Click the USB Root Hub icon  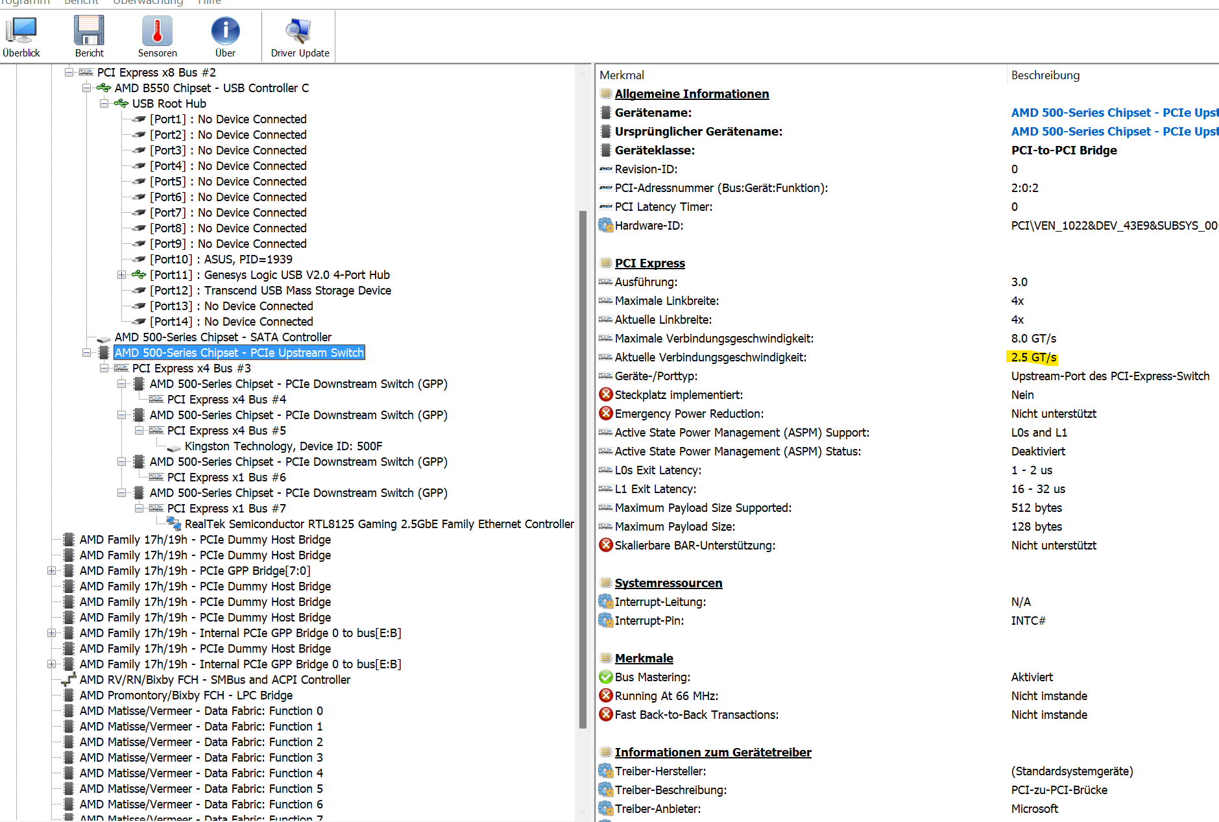point(121,103)
